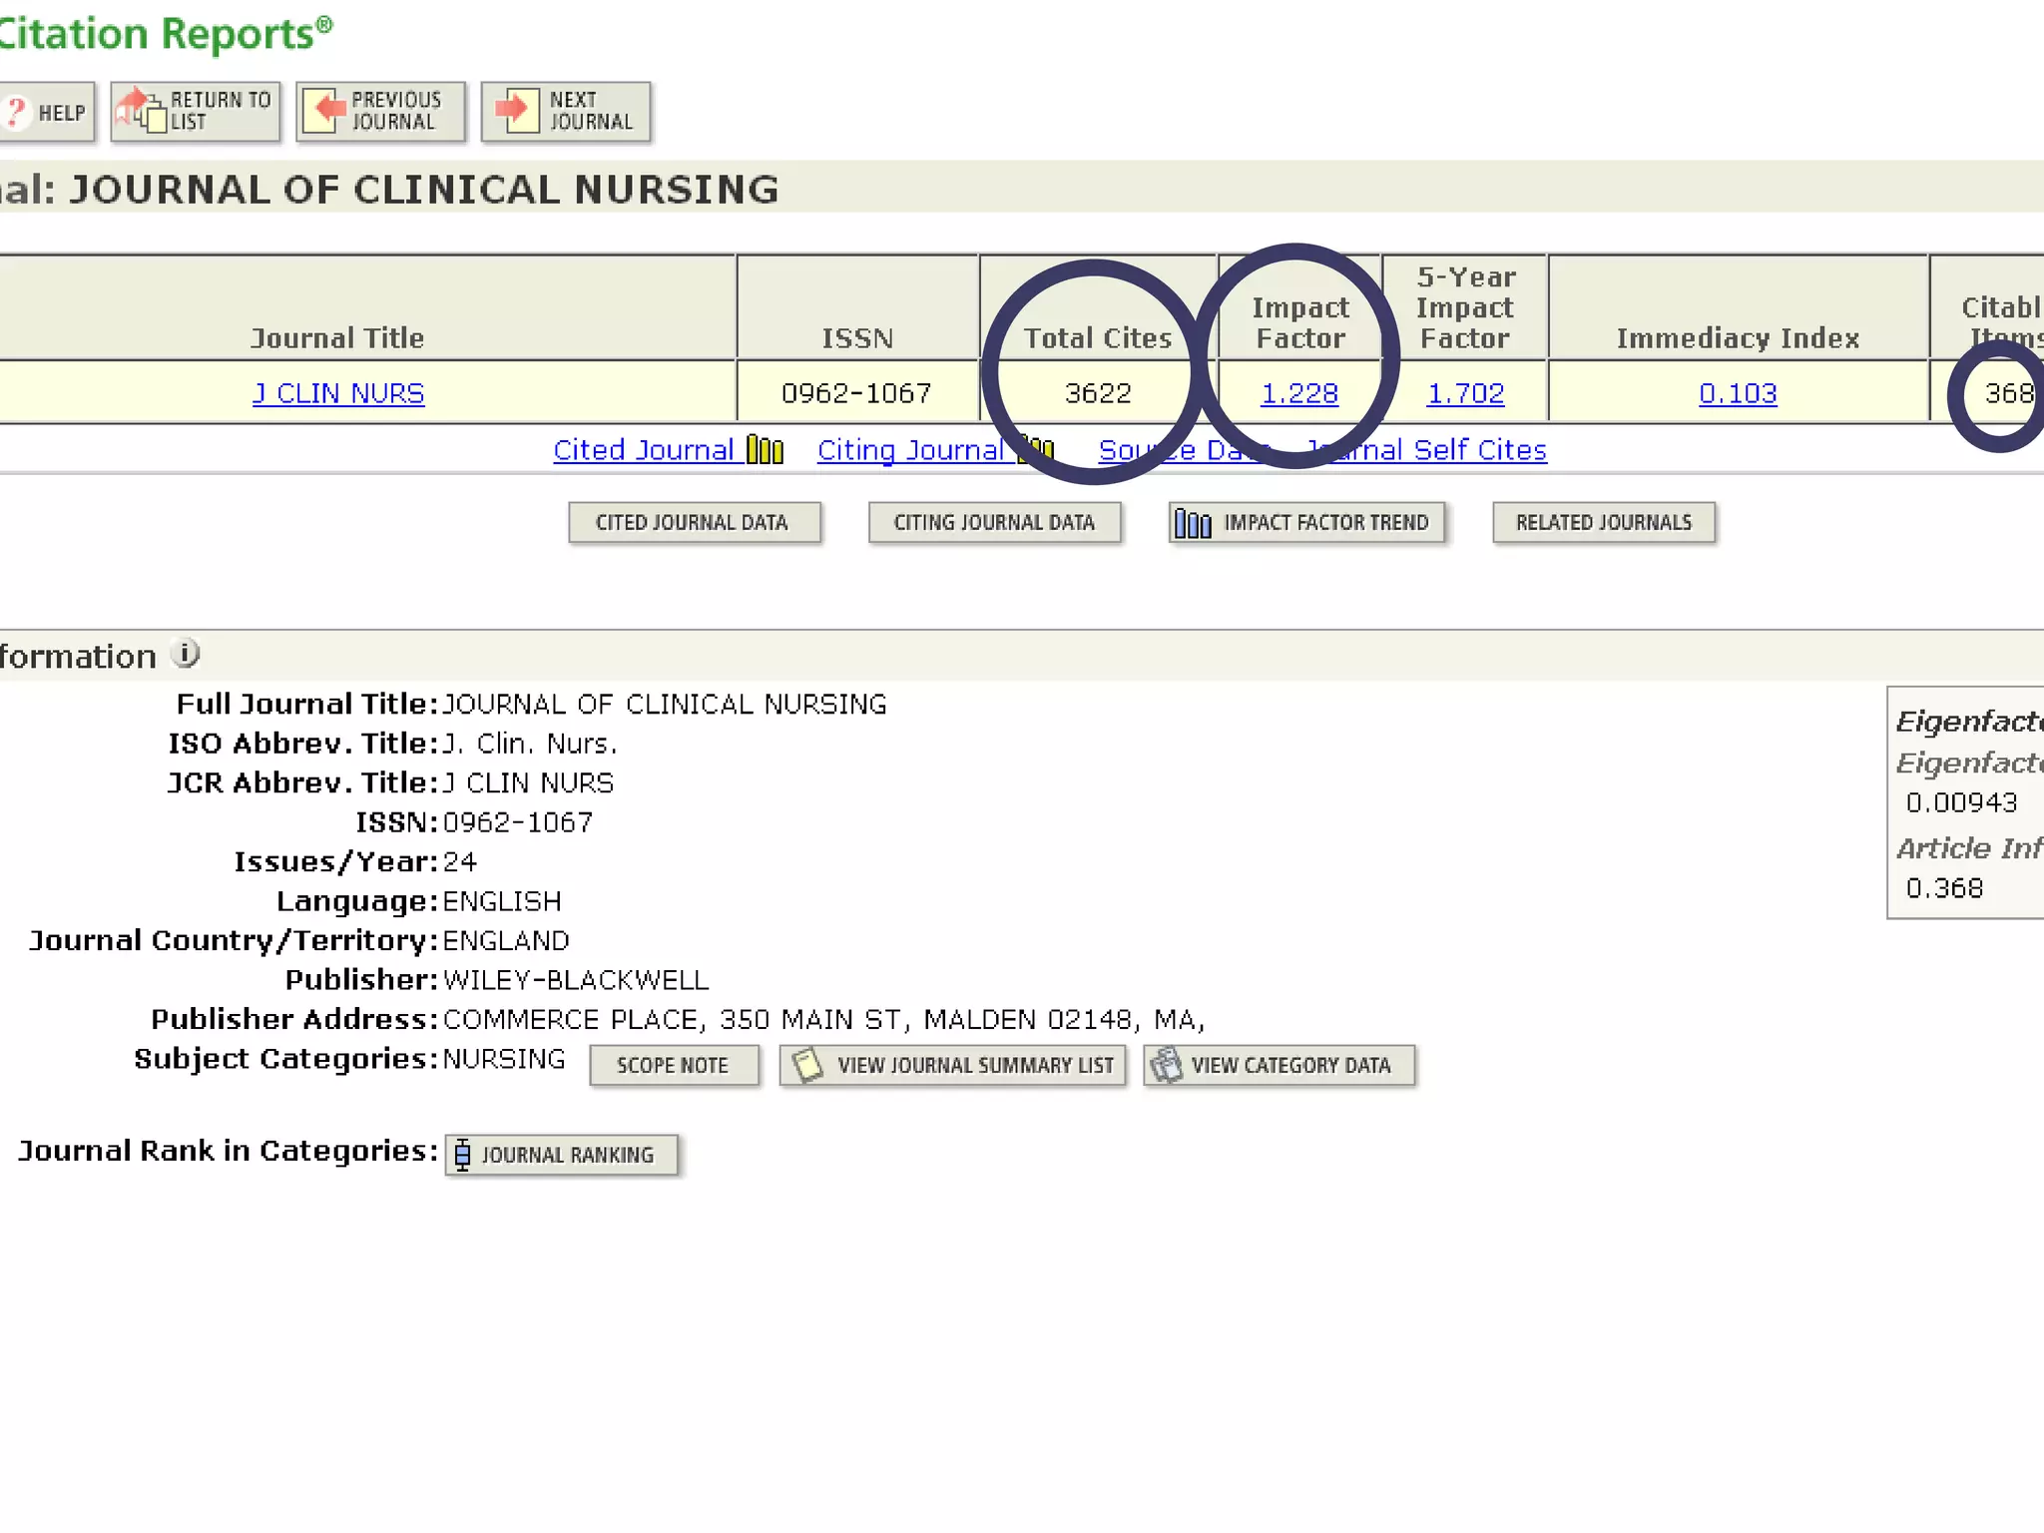Open Related Journals button
This screenshot has height=1533, width=2044.
point(1604,523)
